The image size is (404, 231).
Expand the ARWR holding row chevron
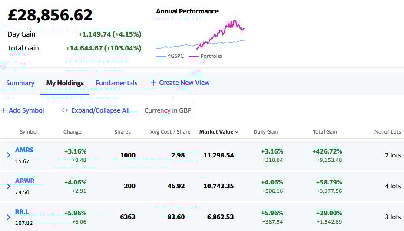click(8, 186)
